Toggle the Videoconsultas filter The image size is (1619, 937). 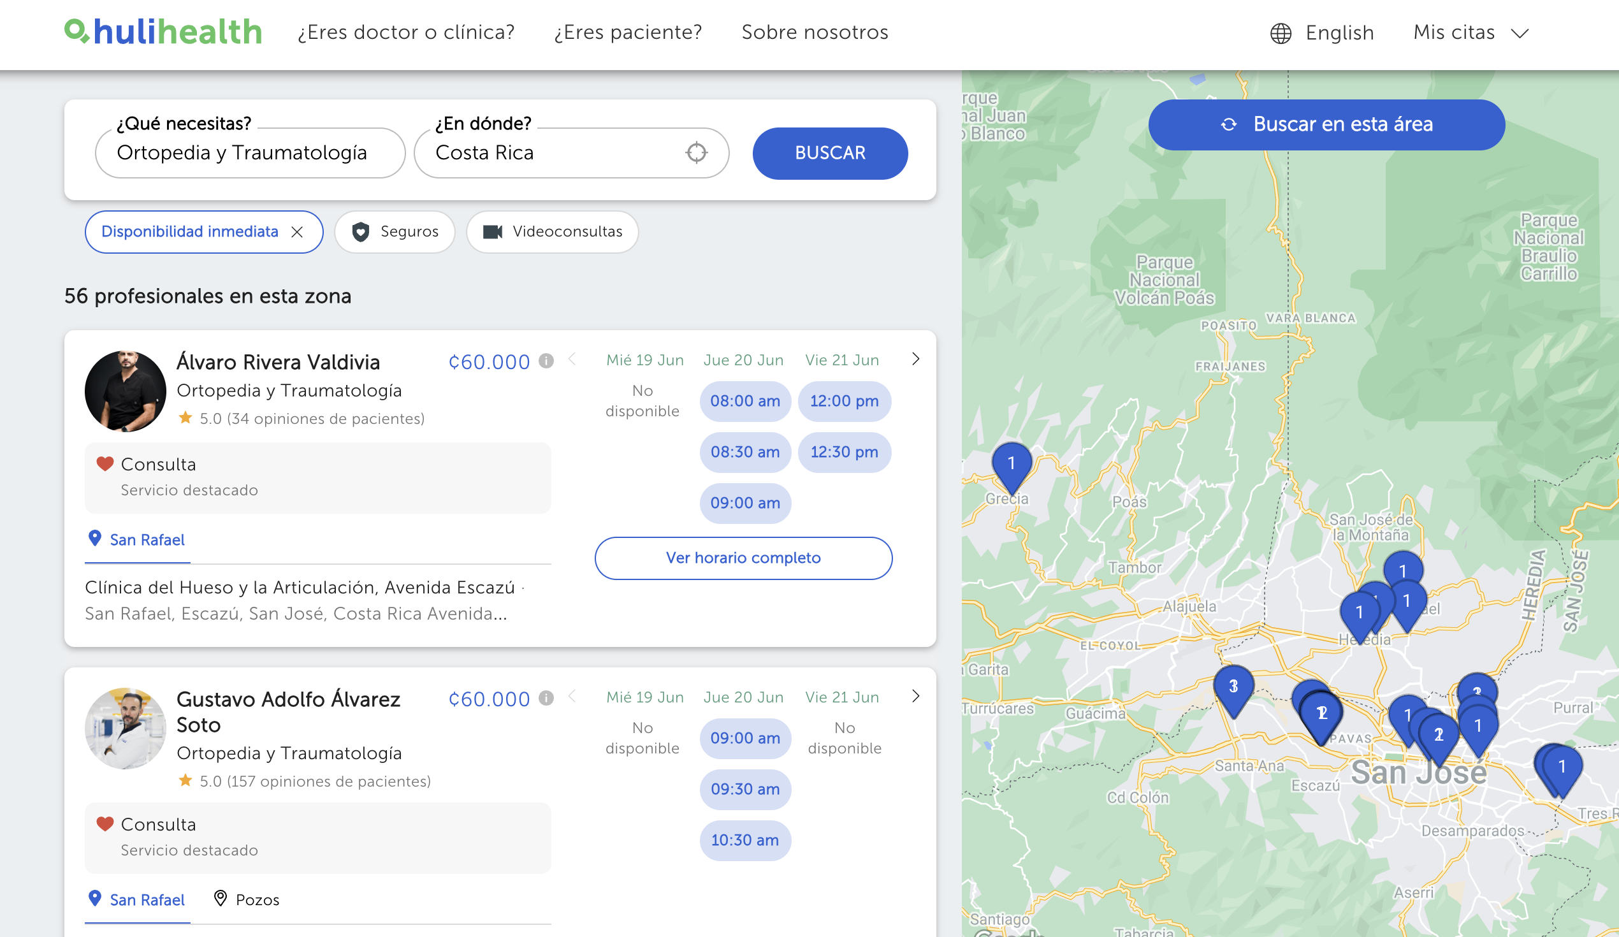552,232
